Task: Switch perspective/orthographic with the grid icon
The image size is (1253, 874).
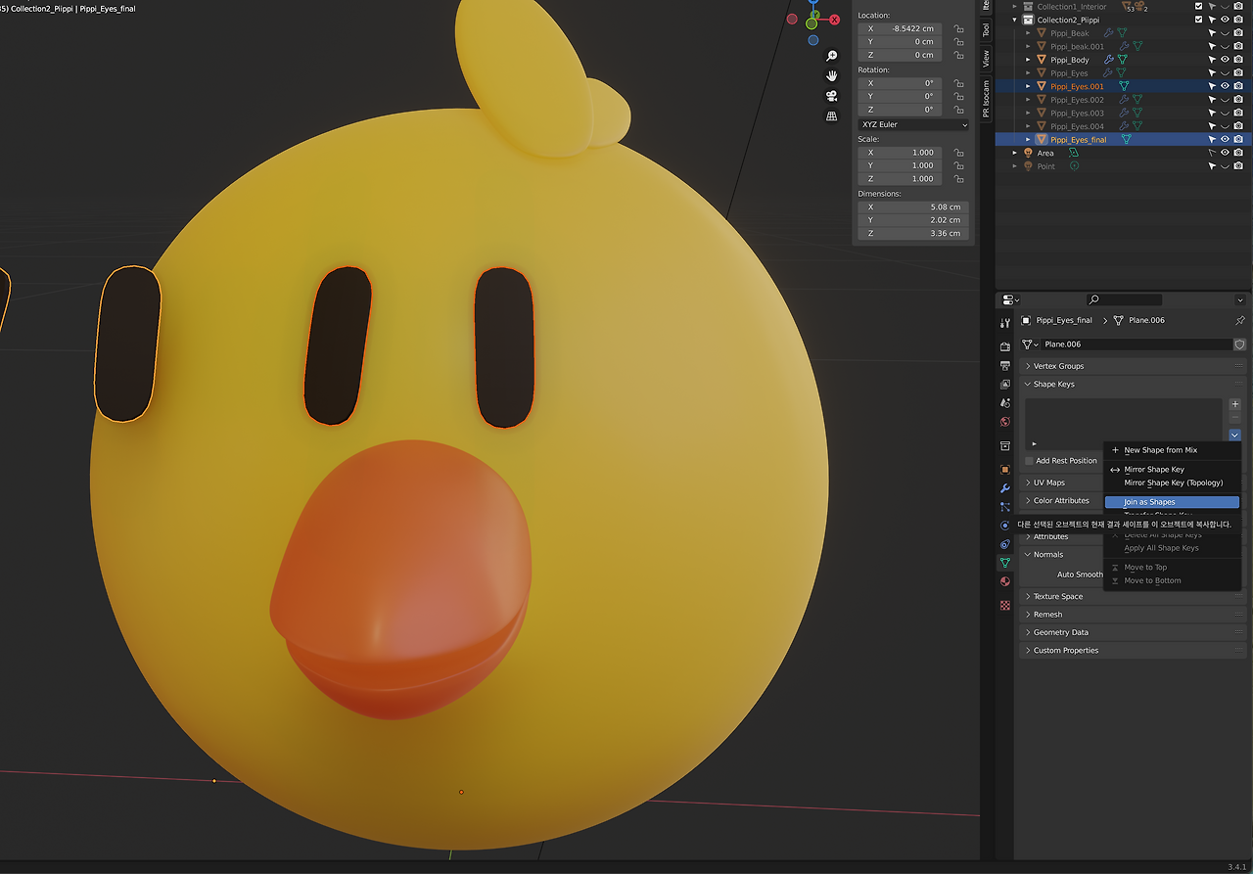Action: 832,115
